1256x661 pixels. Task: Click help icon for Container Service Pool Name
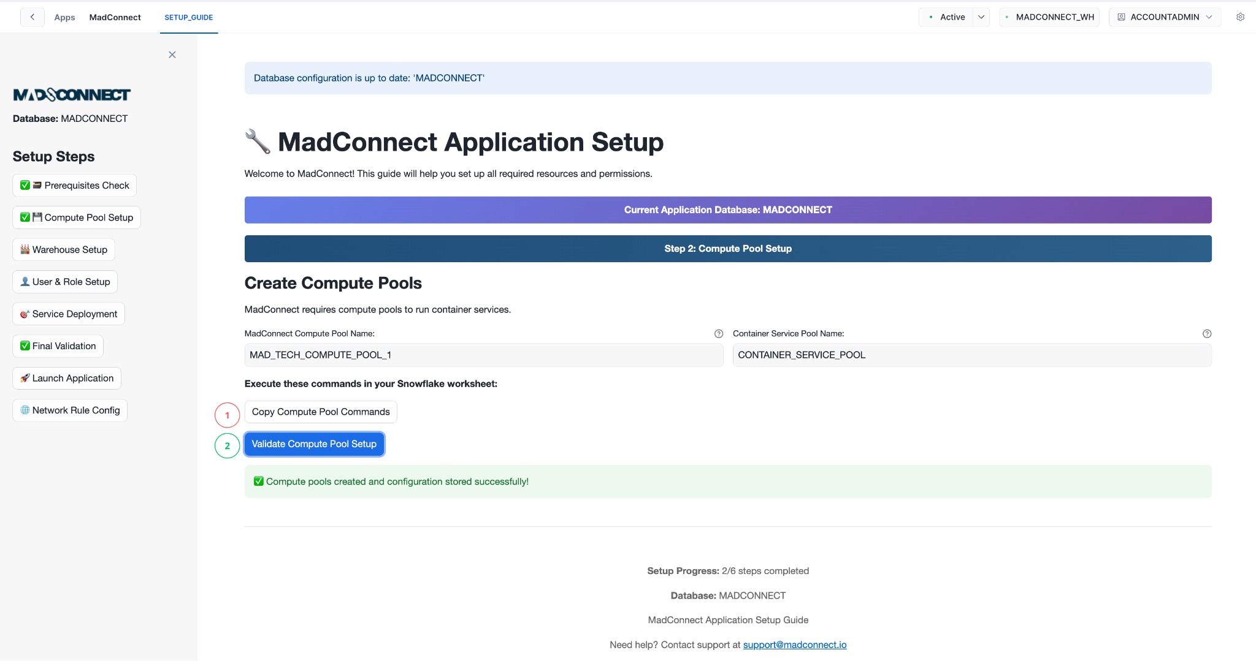pos(1206,334)
